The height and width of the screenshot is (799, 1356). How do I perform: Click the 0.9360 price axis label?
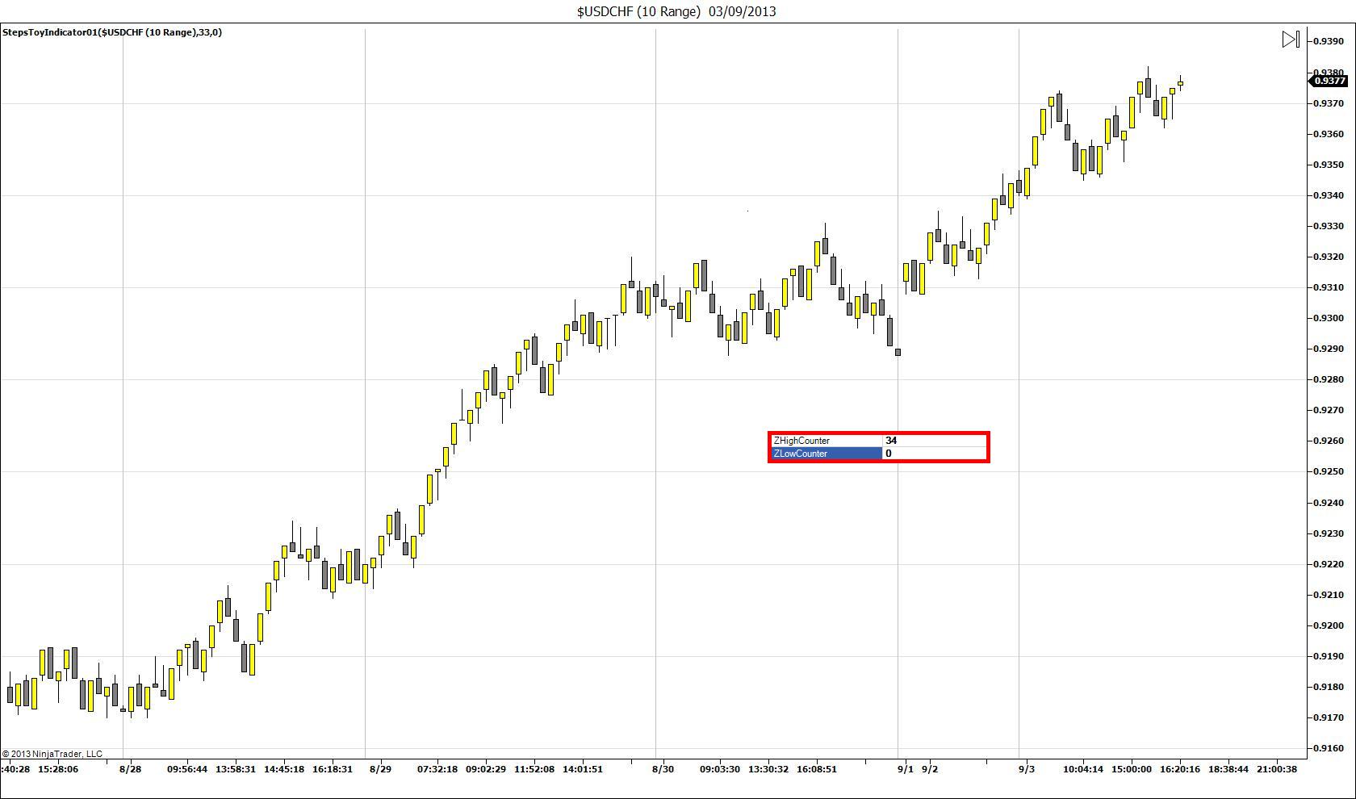tap(1329, 134)
